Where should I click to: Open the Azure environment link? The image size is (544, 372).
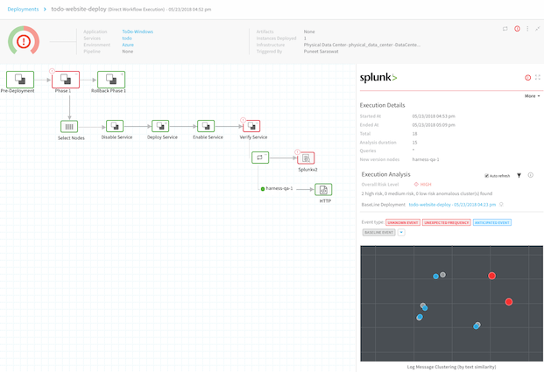point(128,45)
